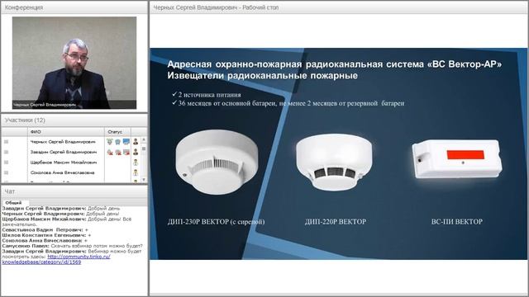Click the chat message from Соколова Анна Вячеславовна

45,240
